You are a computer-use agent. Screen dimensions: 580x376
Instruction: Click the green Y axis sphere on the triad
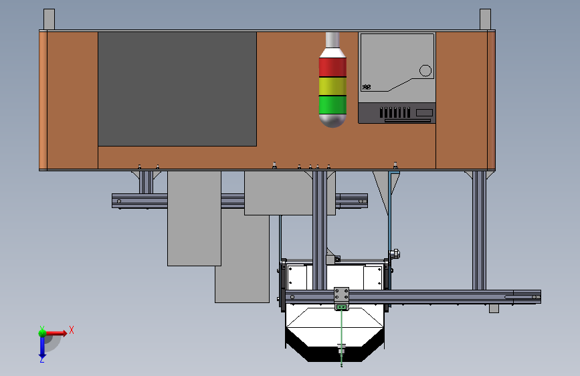pyautogui.click(x=42, y=333)
